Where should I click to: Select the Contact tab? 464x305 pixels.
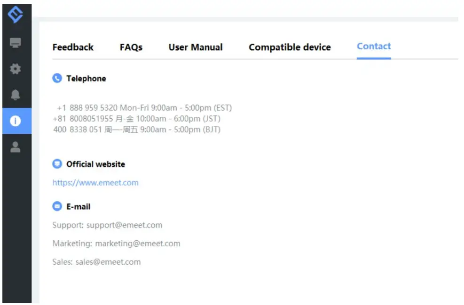373,46
